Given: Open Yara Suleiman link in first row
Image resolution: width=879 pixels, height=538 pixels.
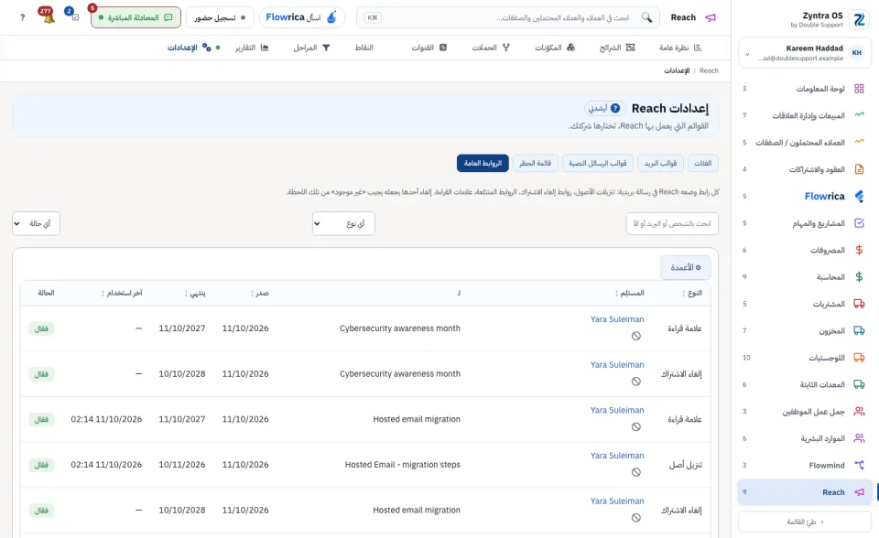Looking at the screenshot, I should (616, 319).
